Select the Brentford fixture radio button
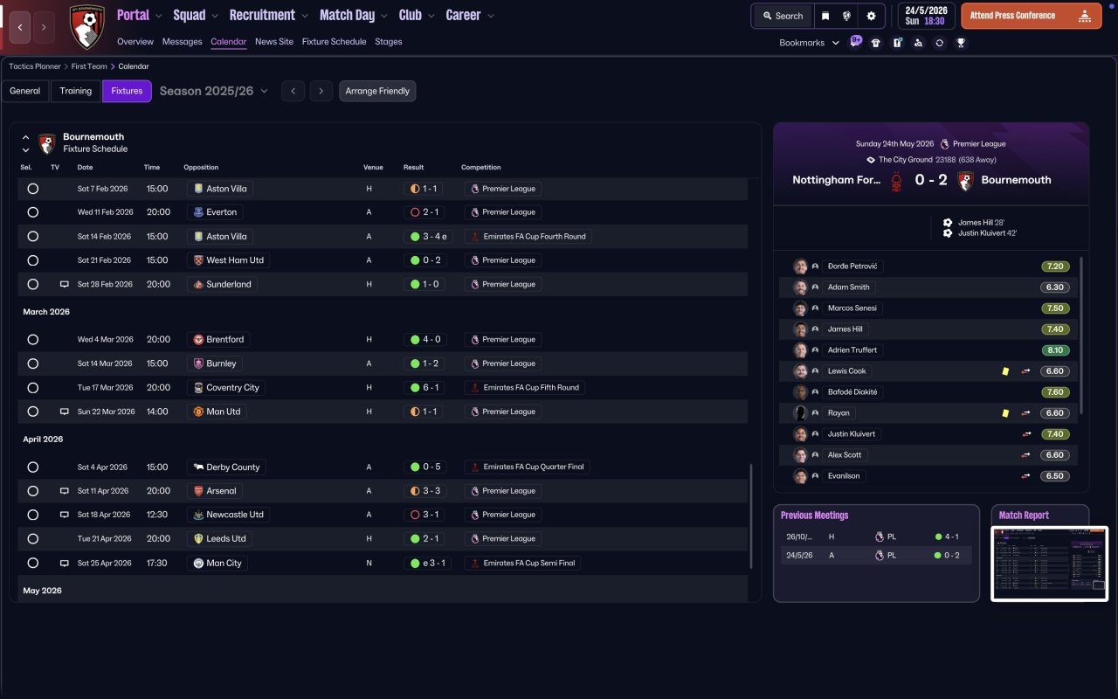Viewport: 1118px width, 699px height. pyautogui.click(x=32, y=340)
